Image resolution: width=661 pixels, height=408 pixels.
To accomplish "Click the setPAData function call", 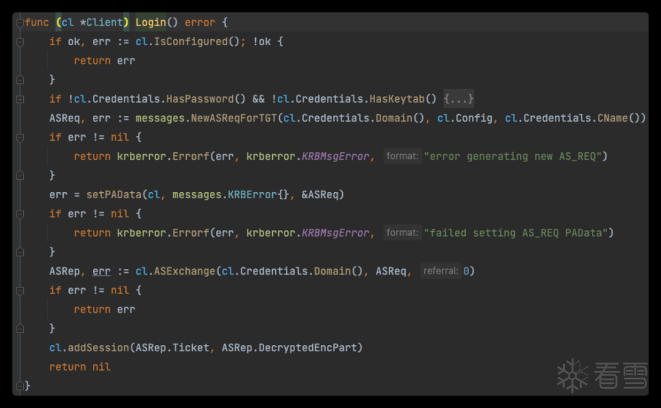I will click(x=113, y=195).
